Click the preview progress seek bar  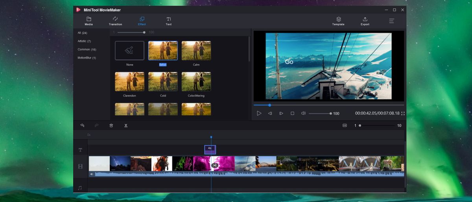329,105
